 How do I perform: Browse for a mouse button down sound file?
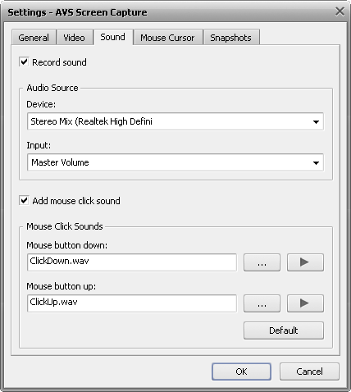tap(262, 262)
